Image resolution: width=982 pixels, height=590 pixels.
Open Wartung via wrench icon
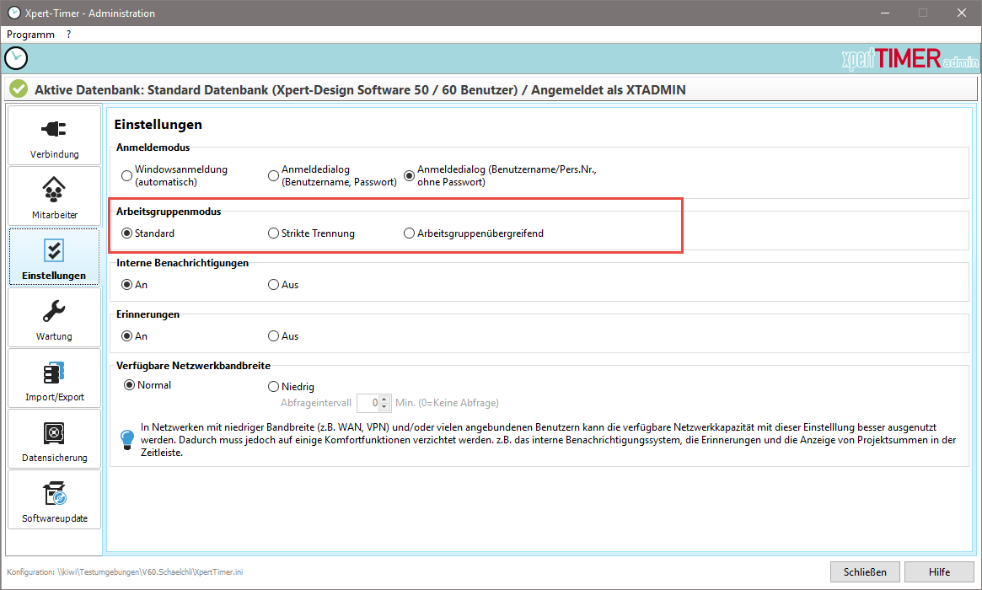coord(54,312)
